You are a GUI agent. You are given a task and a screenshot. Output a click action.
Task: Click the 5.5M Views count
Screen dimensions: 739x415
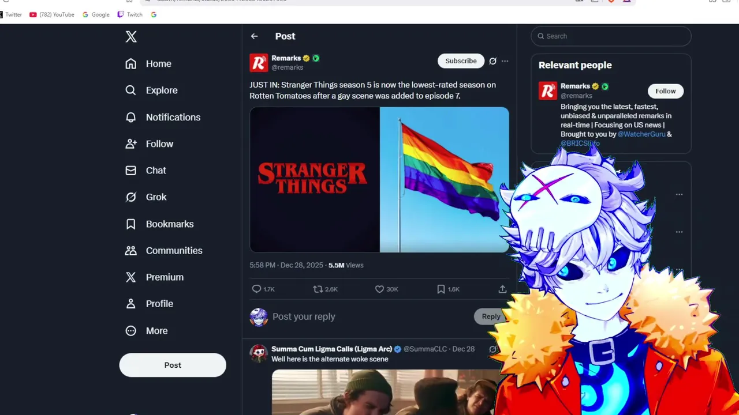(346, 265)
